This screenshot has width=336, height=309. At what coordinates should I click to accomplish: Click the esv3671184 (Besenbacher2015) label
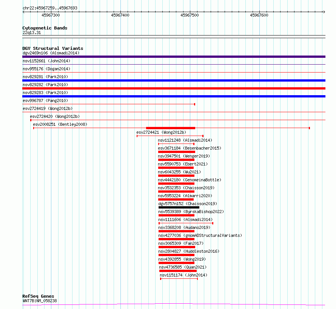click(190, 148)
